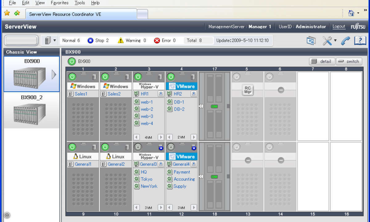
Task: Click the previous arrow beside 2VM
Action: pyautogui.click(x=169, y=137)
